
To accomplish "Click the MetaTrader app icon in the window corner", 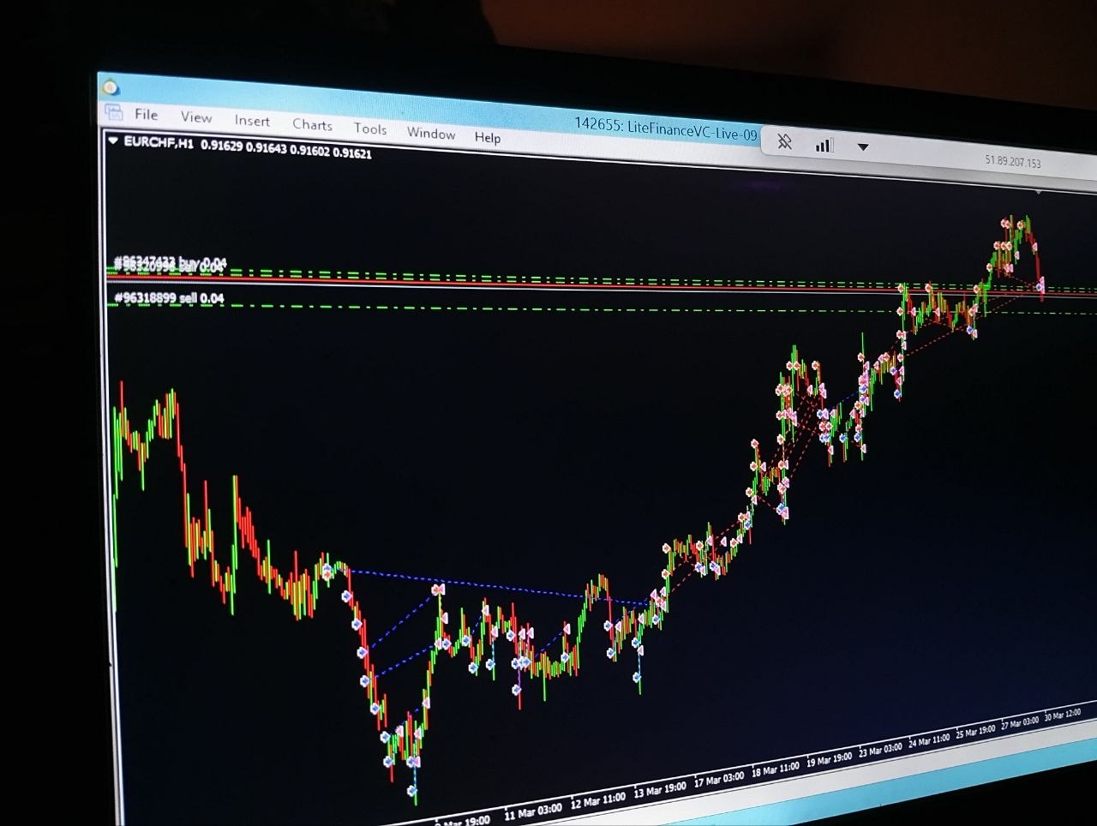I will pyautogui.click(x=111, y=87).
